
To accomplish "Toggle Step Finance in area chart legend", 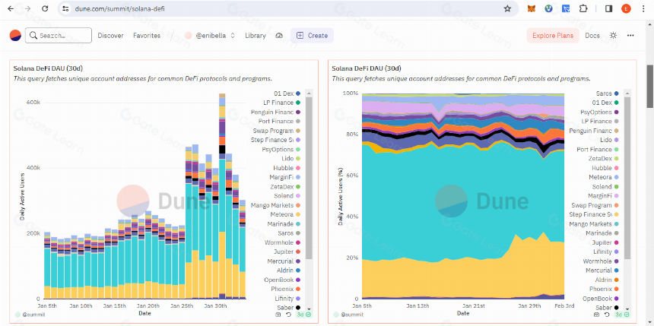I will pos(595,215).
